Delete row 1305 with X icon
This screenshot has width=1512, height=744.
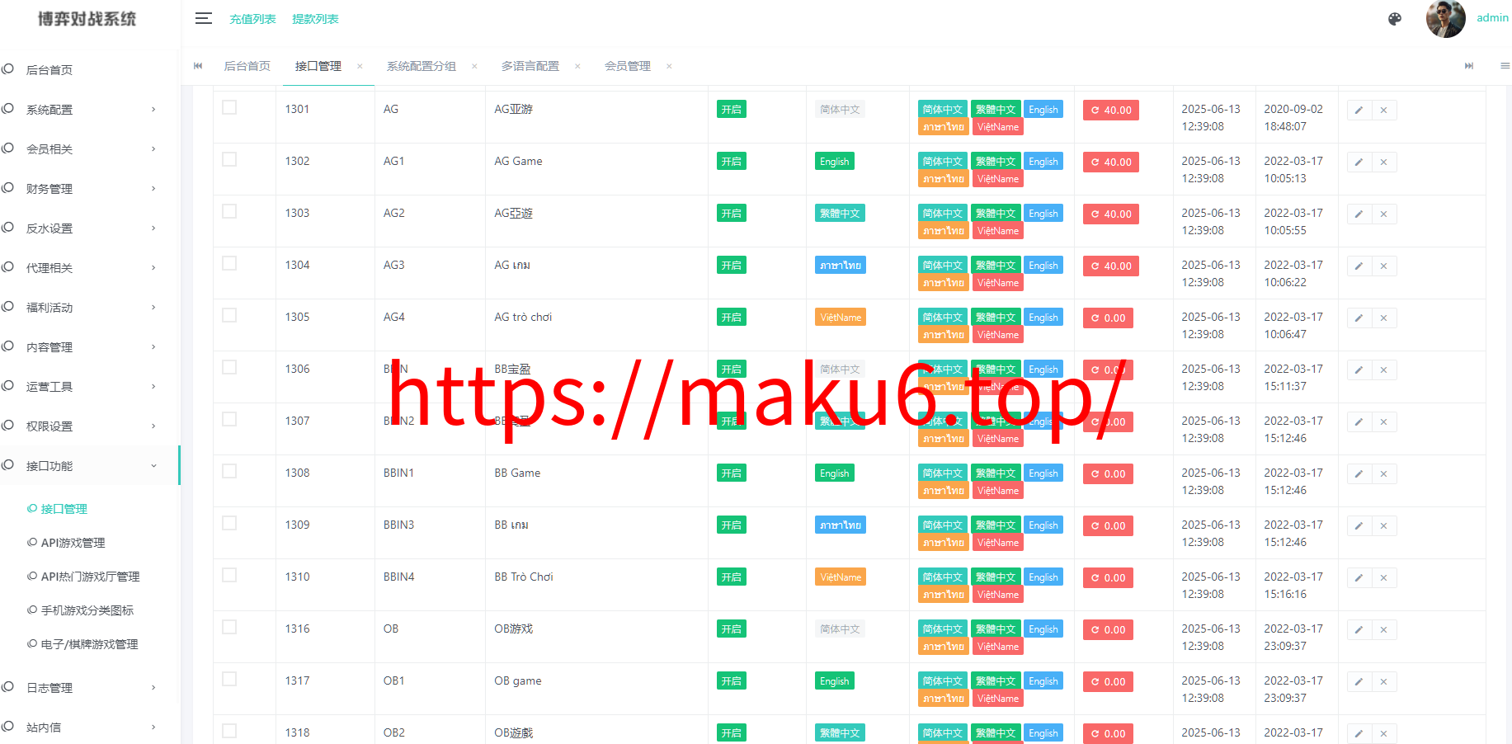(x=1383, y=318)
